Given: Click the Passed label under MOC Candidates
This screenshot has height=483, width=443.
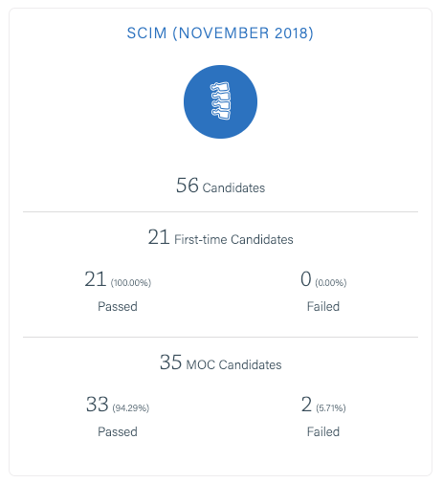Looking at the screenshot, I should pos(118,431).
